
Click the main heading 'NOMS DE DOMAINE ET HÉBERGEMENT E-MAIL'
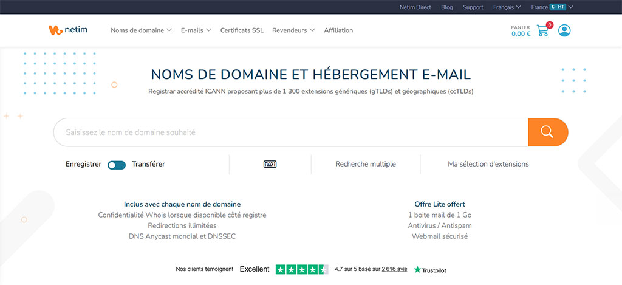tap(311, 75)
